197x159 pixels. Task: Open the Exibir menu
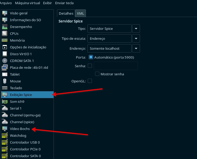pyautogui.click(x=47, y=3)
